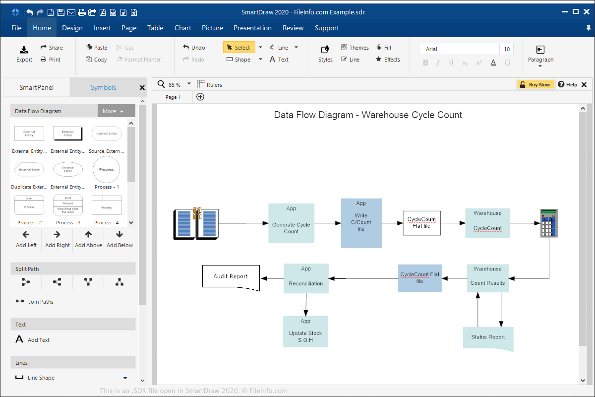Click the Join Paths option

coord(34,302)
